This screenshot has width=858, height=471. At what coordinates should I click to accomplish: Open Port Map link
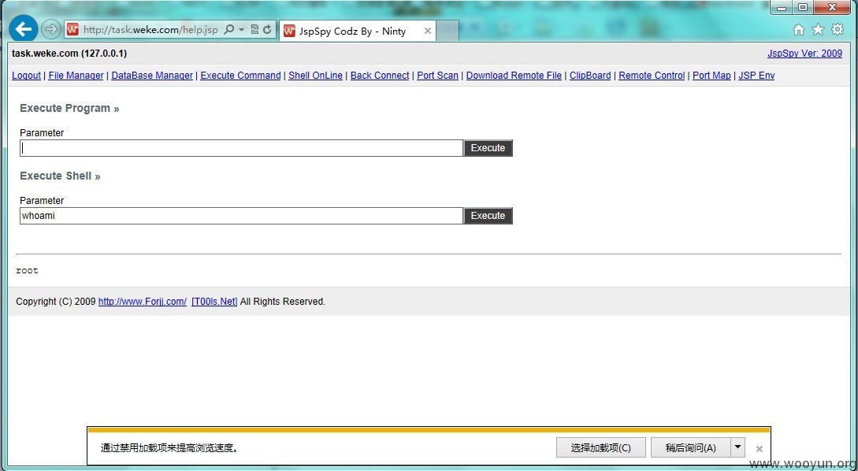[x=711, y=76]
